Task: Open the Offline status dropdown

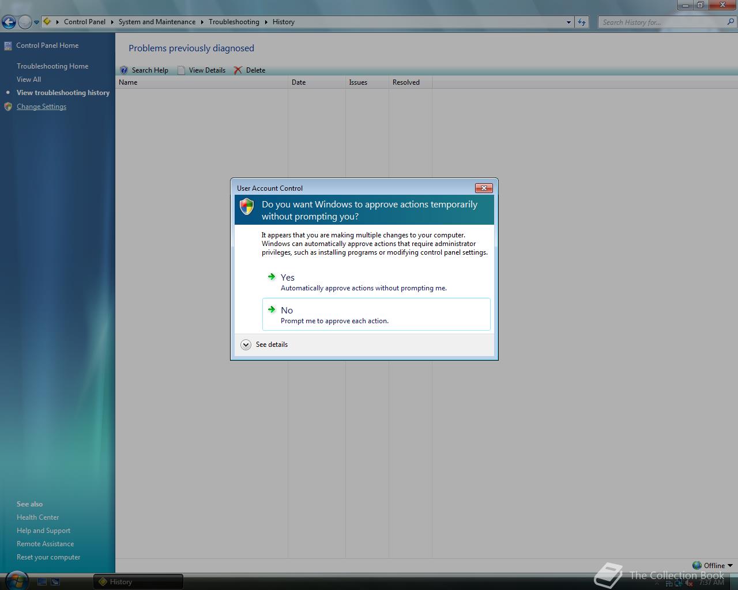Action: (713, 565)
